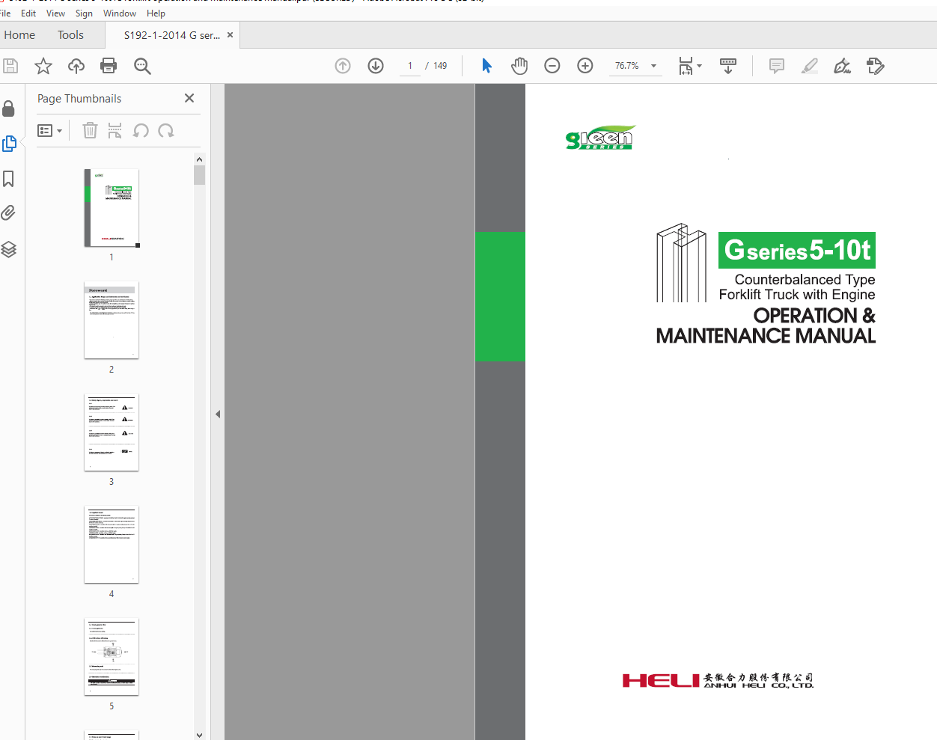Viewport: 937px width, 740px height.
Task: Switch to the Tools tab
Action: pyautogui.click(x=70, y=35)
